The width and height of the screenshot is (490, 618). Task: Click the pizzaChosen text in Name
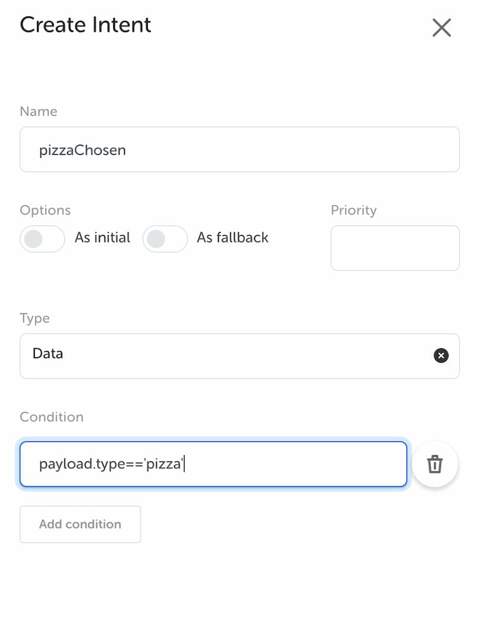pos(82,150)
